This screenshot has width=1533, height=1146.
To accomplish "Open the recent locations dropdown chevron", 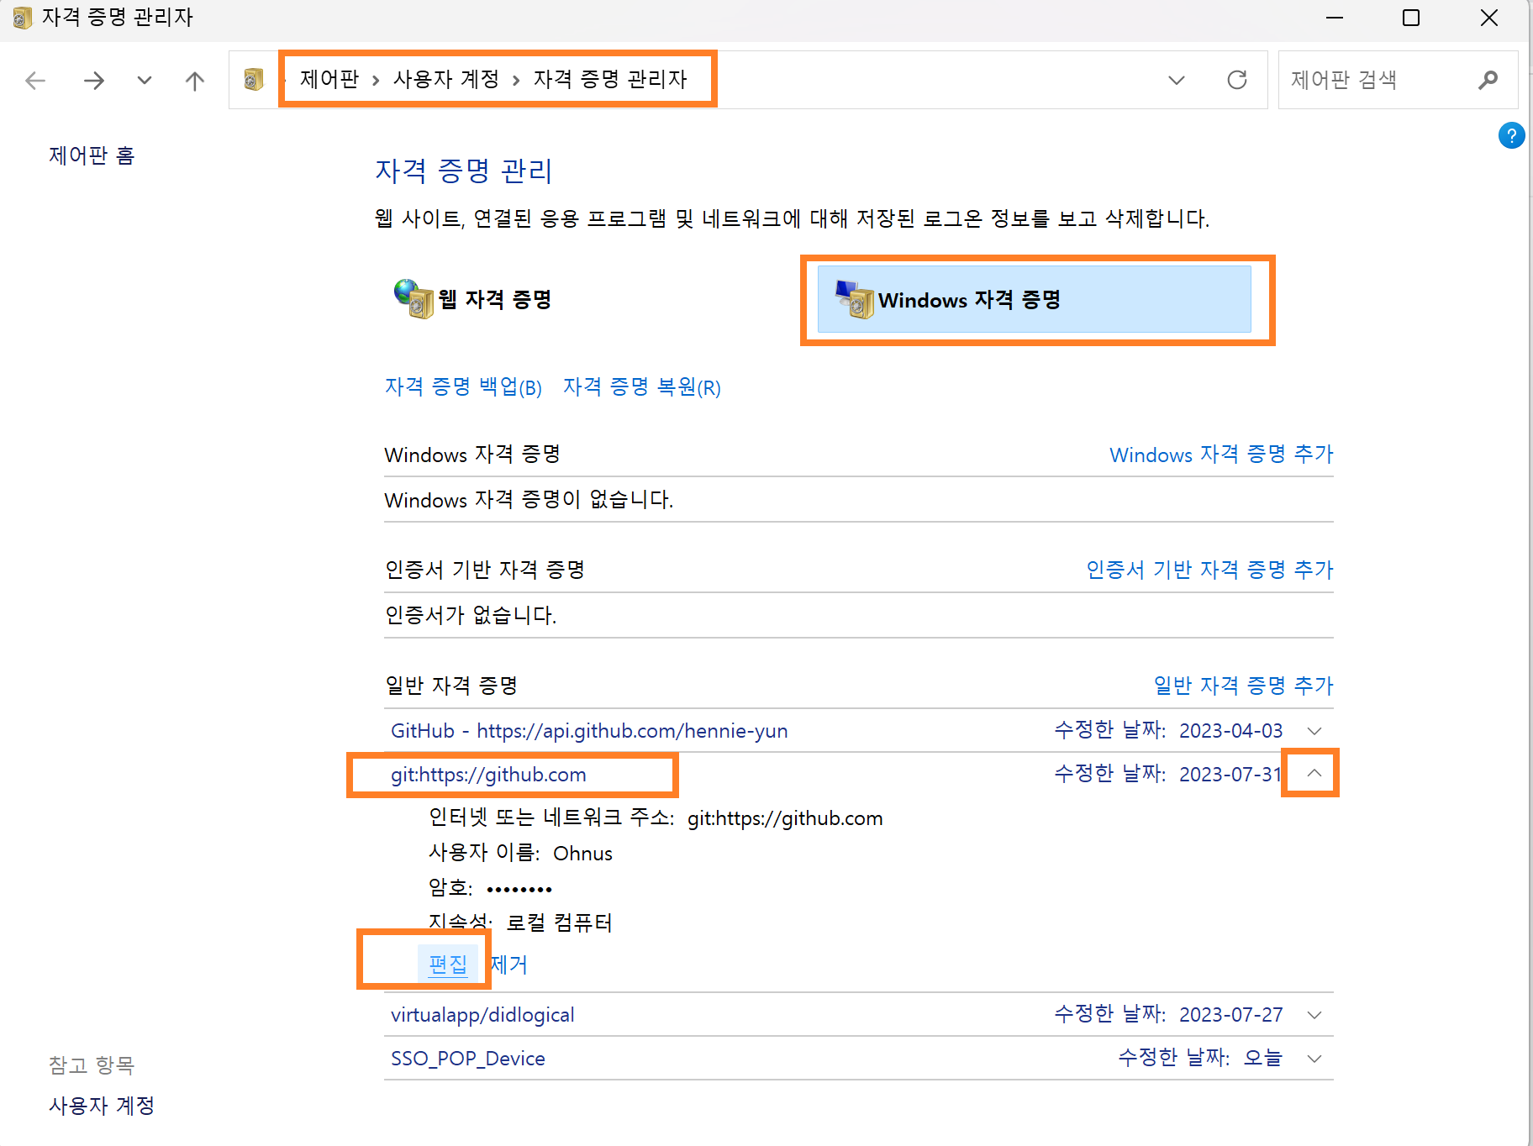I will [x=145, y=81].
